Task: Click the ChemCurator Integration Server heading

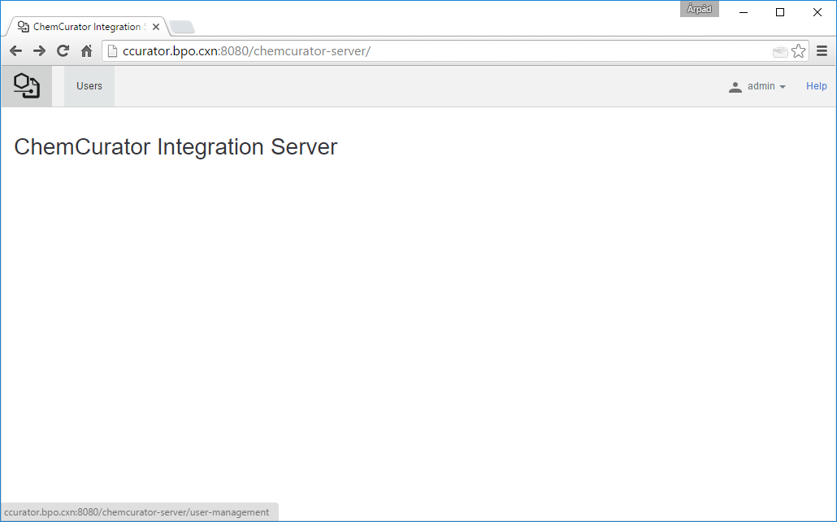Action: pyautogui.click(x=176, y=147)
